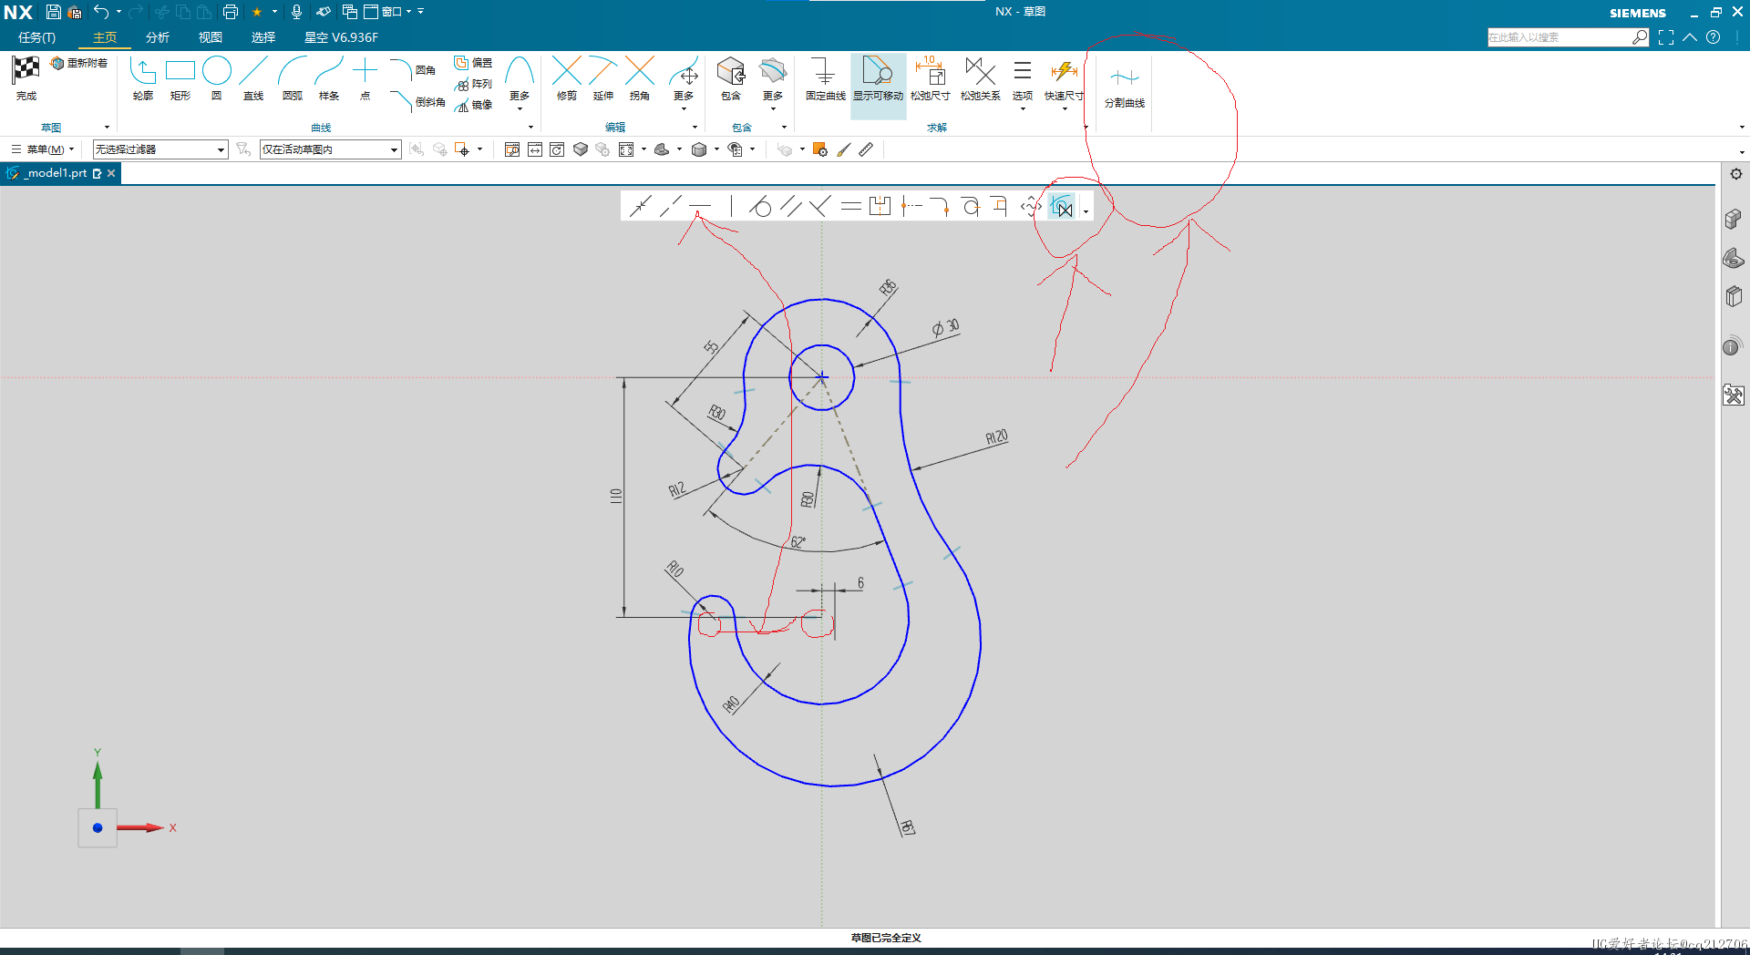This screenshot has height=955, width=1750.
Task: Click the midpoint alignment constraint icon
Action: point(911,206)
